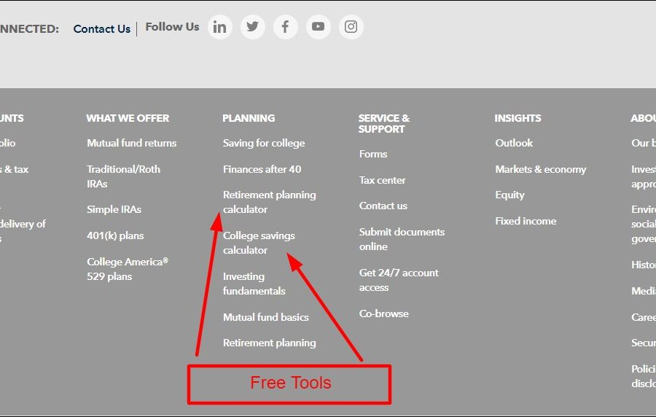Open Saving for college link
This screenshot has height=417, width=656.
(263, 143)
